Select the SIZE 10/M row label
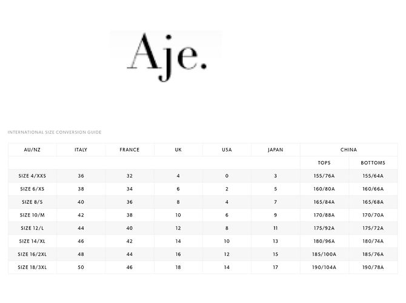This screenshot has height=303, width=406. [x=32, y=215]
